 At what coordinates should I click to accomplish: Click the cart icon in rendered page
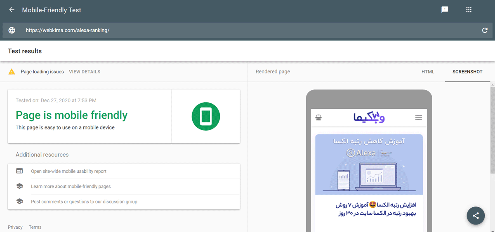(318, 117)
